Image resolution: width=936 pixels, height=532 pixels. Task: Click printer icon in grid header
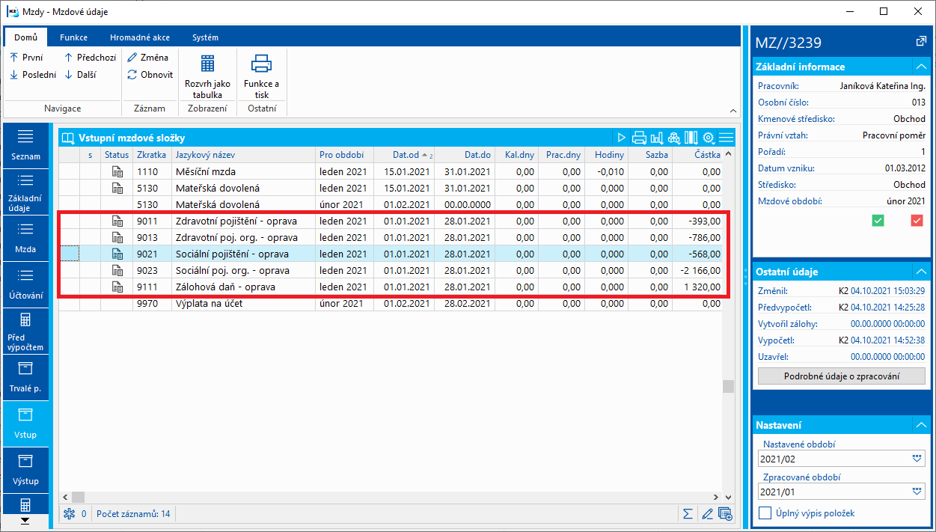(639, 138)
